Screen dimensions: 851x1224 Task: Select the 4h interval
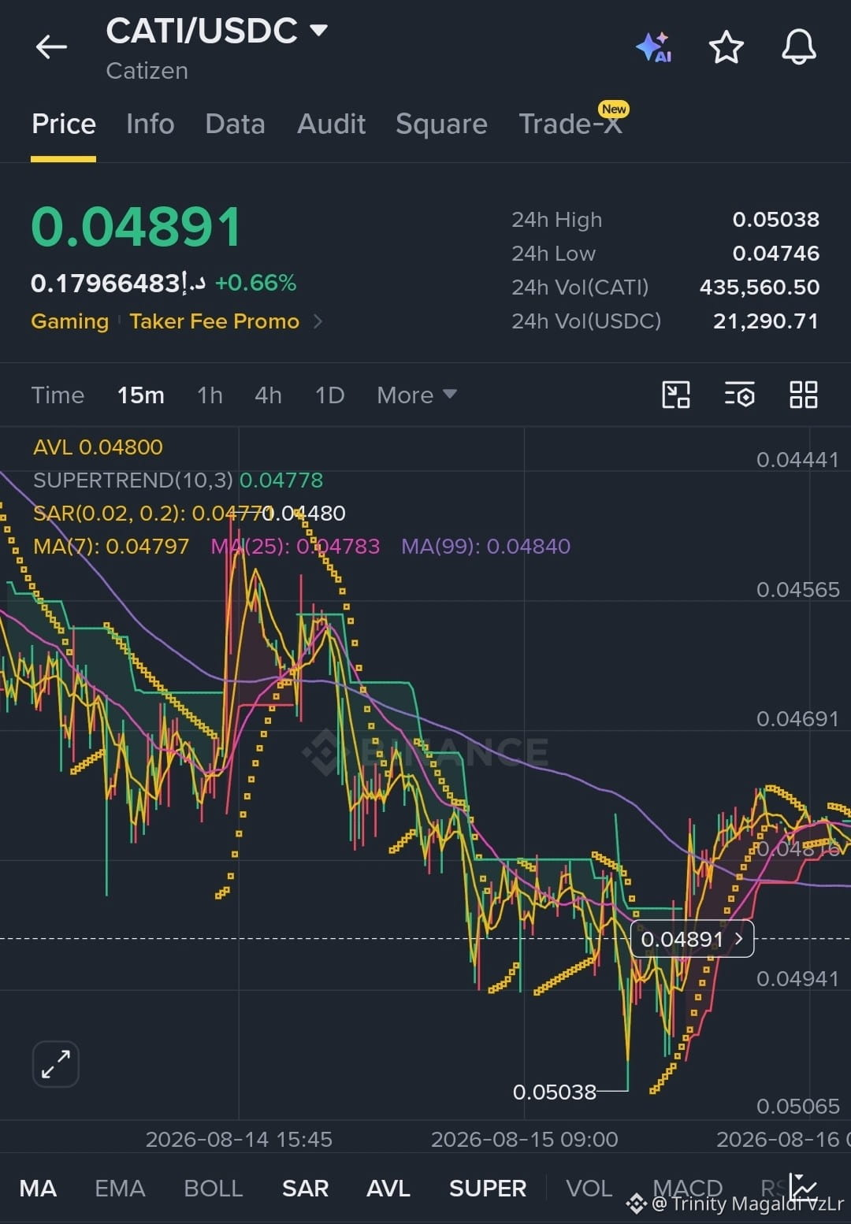268,395
